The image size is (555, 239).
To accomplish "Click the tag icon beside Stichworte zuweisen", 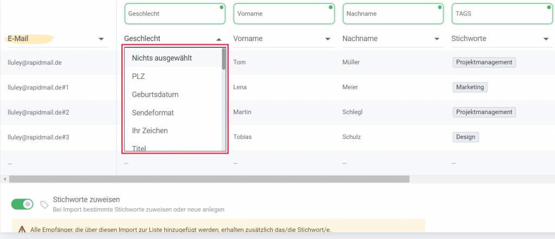I will pos(44,204).
